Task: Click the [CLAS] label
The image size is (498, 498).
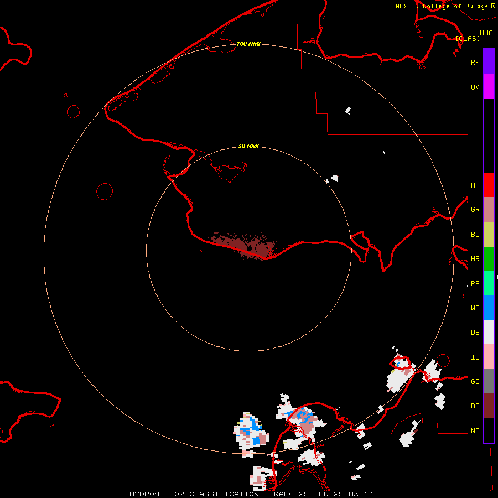Action: coord(468,38)
